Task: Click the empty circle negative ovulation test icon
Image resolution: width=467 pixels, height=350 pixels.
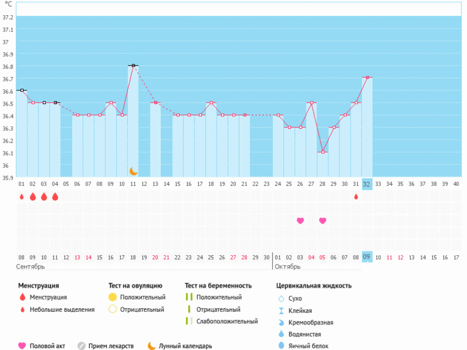Action: click(x=112, y=309)
